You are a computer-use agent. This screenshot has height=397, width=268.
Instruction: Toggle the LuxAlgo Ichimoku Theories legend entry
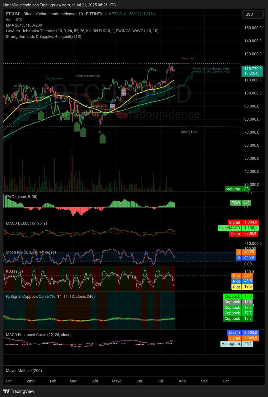pyautogui.click(x=82, y=31)
